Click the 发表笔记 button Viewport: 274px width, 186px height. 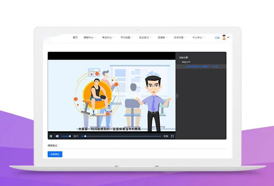click(x=55, y=154)
